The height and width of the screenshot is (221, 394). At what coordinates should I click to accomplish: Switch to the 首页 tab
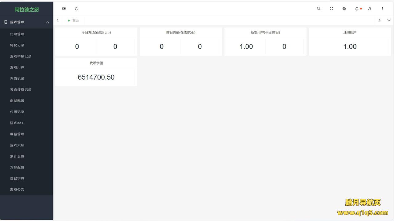pyautogui.click(x=75, y=20)
